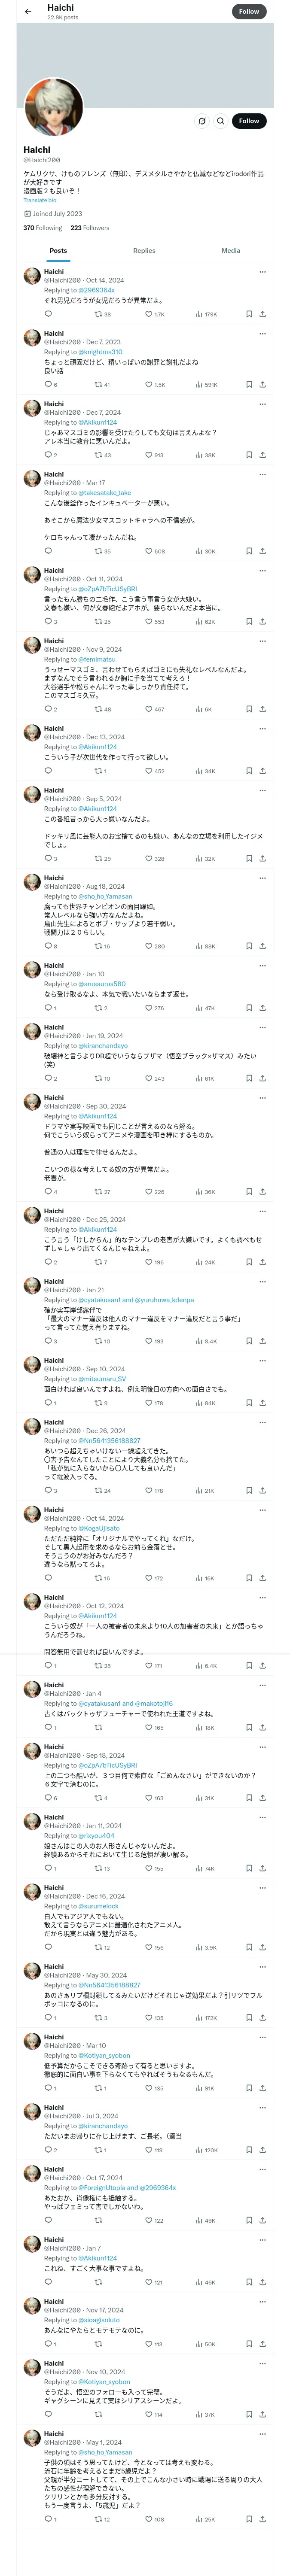Open the more options on the Dec 7, 2023 post

(x=262, y=334)
